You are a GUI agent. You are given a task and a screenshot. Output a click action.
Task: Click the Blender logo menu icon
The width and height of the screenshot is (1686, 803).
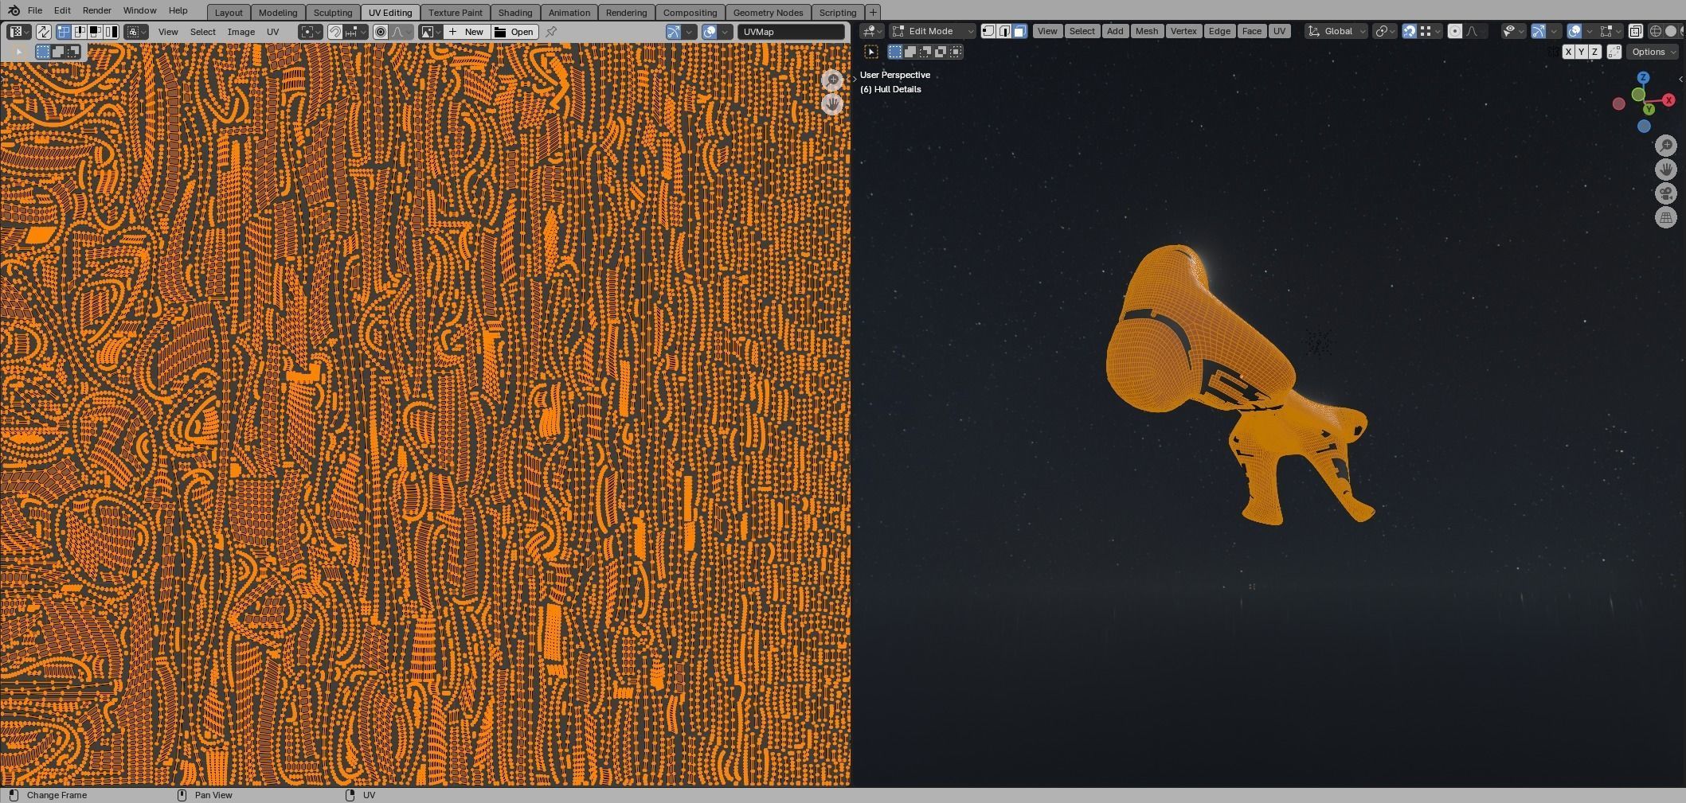coord(14,10)
